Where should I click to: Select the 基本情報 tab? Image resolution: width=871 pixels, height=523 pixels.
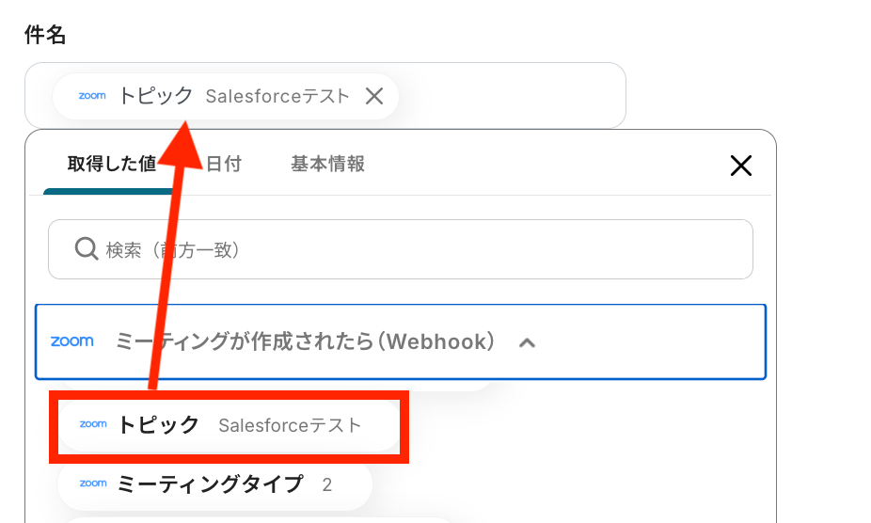[327, 164]
